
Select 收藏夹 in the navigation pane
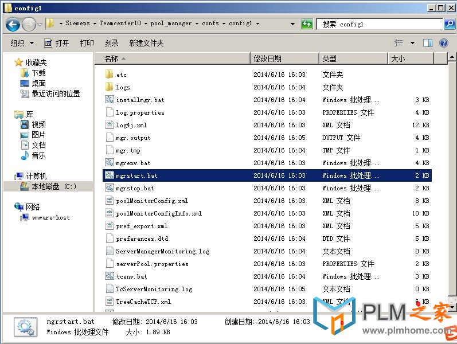click(30, 62)
